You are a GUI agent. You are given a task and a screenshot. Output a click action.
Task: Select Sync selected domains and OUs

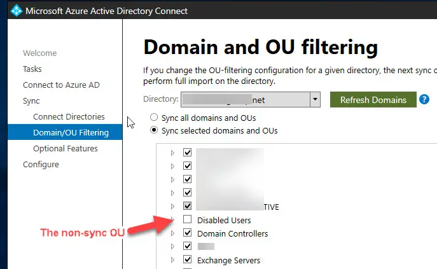pyautogui.click(x=154, y=130)
